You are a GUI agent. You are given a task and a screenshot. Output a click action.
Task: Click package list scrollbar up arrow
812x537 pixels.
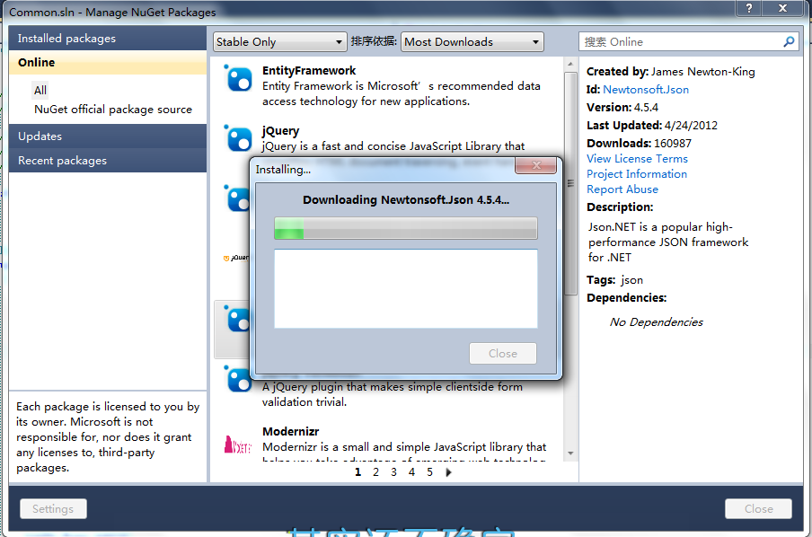[x=570, y=65]
